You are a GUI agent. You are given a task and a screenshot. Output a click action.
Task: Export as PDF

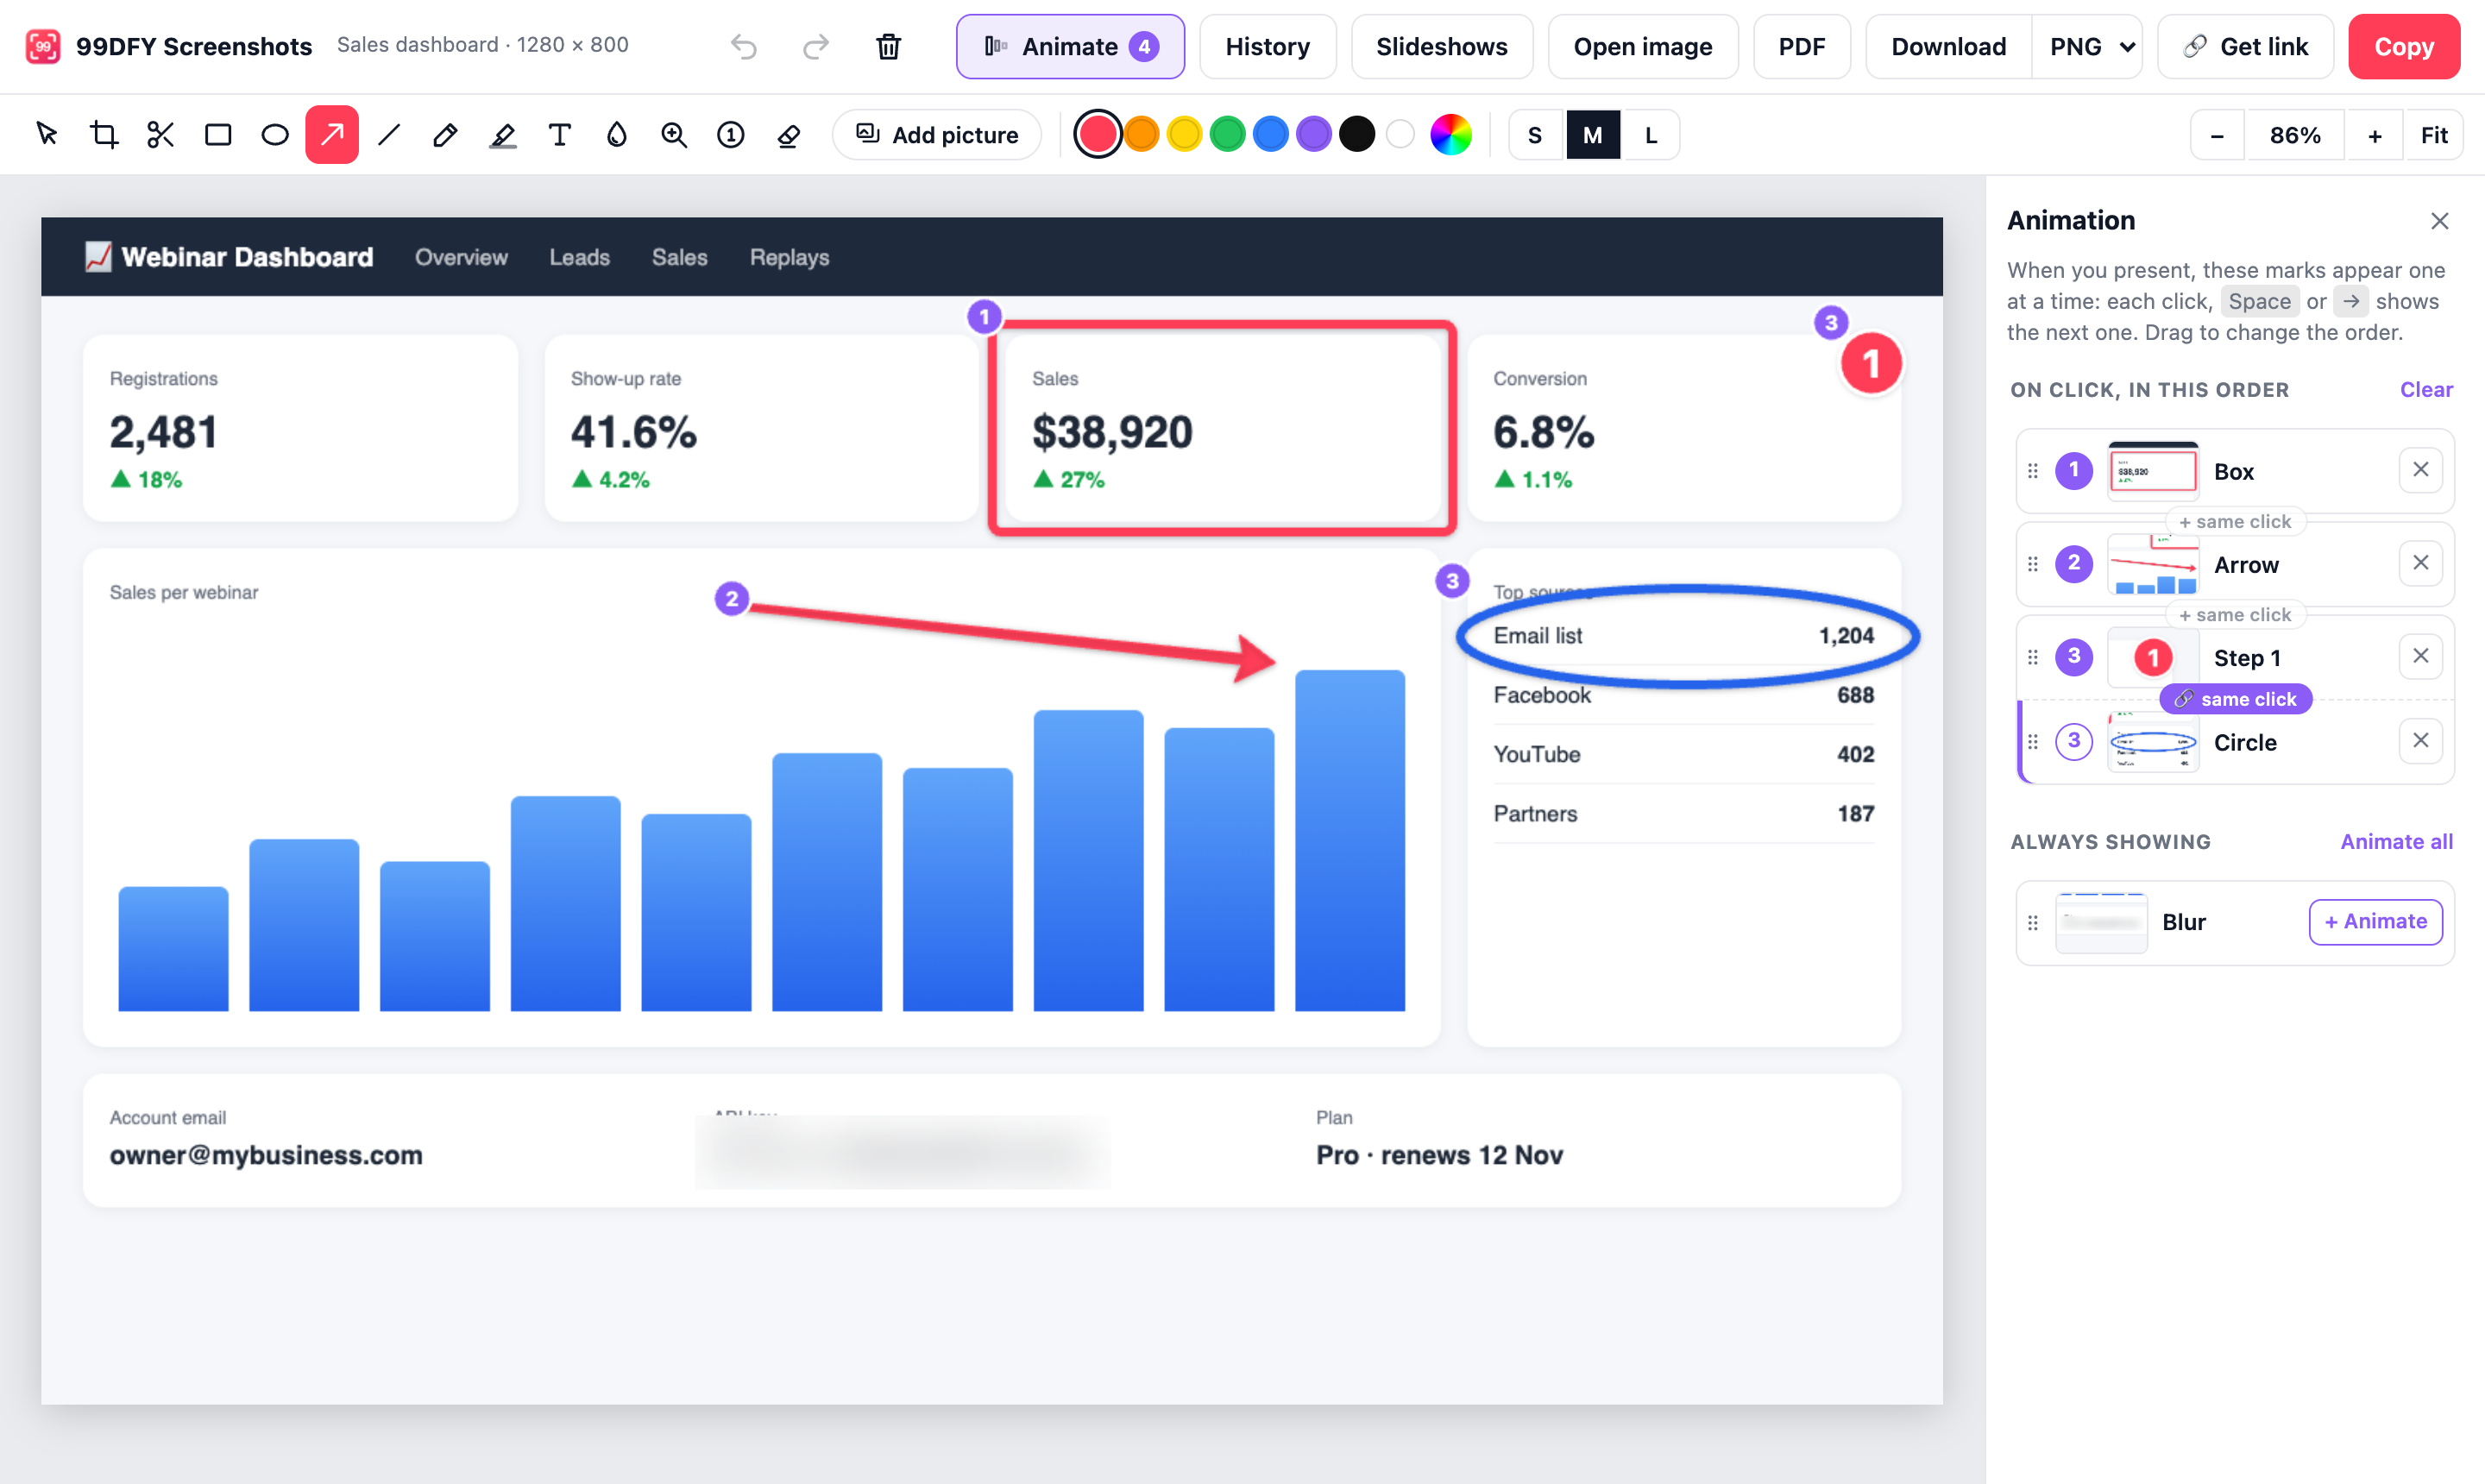(1801, 46)
